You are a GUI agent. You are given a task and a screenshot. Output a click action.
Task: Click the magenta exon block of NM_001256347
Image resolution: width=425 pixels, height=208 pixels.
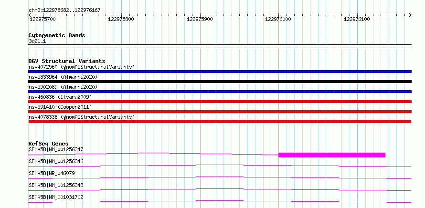tap(332, 155)
